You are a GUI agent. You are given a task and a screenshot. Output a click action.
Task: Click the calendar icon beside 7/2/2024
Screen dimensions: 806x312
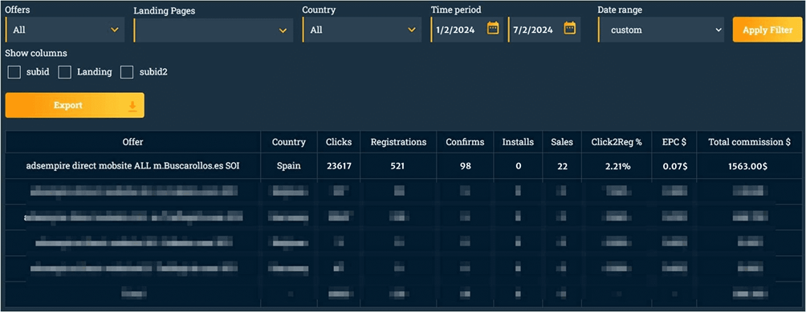point(569,28)
